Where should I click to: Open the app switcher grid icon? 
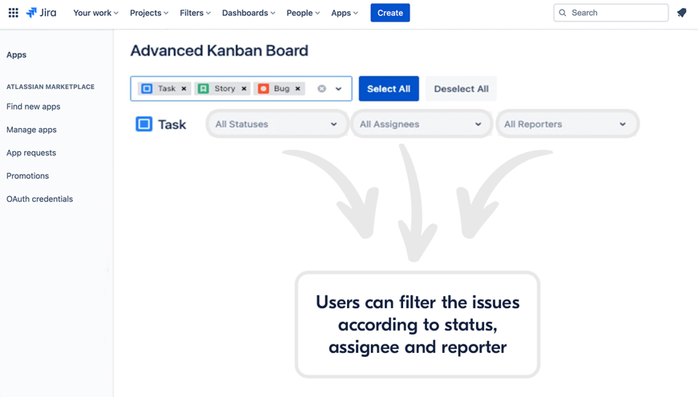[14, 13]
